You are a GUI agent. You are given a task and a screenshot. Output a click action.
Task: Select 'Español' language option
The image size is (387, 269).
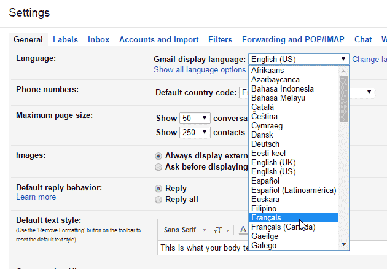[294, 181]
